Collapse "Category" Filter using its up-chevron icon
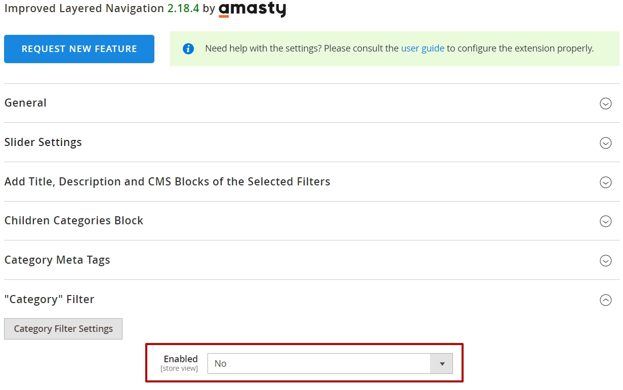This screenshot has width=623, height=390. pyautogui.click(x=605, y=300)
